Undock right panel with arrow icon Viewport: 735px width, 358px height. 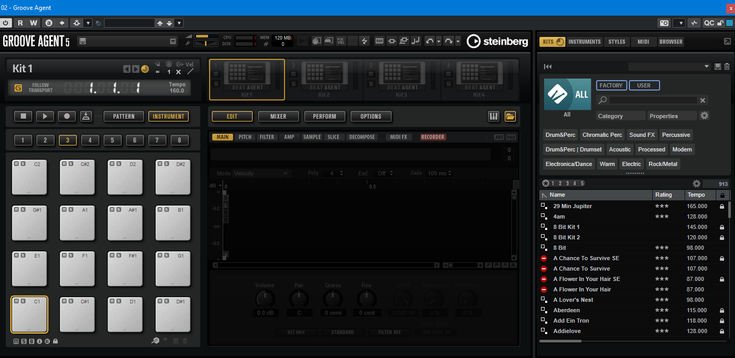pos(727,42)
